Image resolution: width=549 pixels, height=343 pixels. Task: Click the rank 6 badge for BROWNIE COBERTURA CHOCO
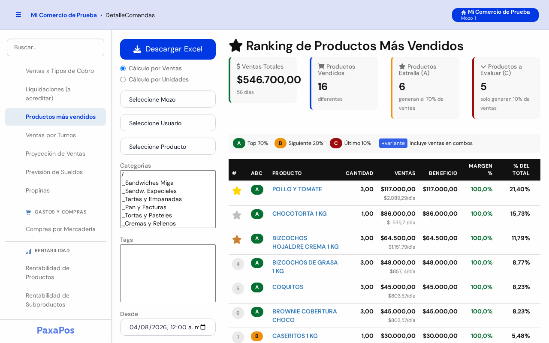(238, 313)
